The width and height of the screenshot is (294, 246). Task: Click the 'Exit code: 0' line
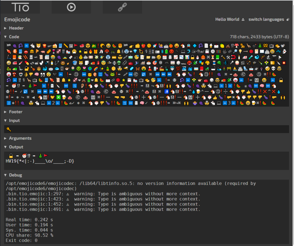22,240
